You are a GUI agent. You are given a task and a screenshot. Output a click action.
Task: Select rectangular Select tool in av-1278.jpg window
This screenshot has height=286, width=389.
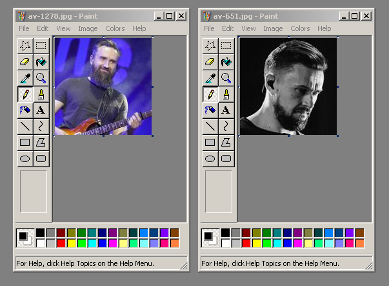[x=41, y=46]
